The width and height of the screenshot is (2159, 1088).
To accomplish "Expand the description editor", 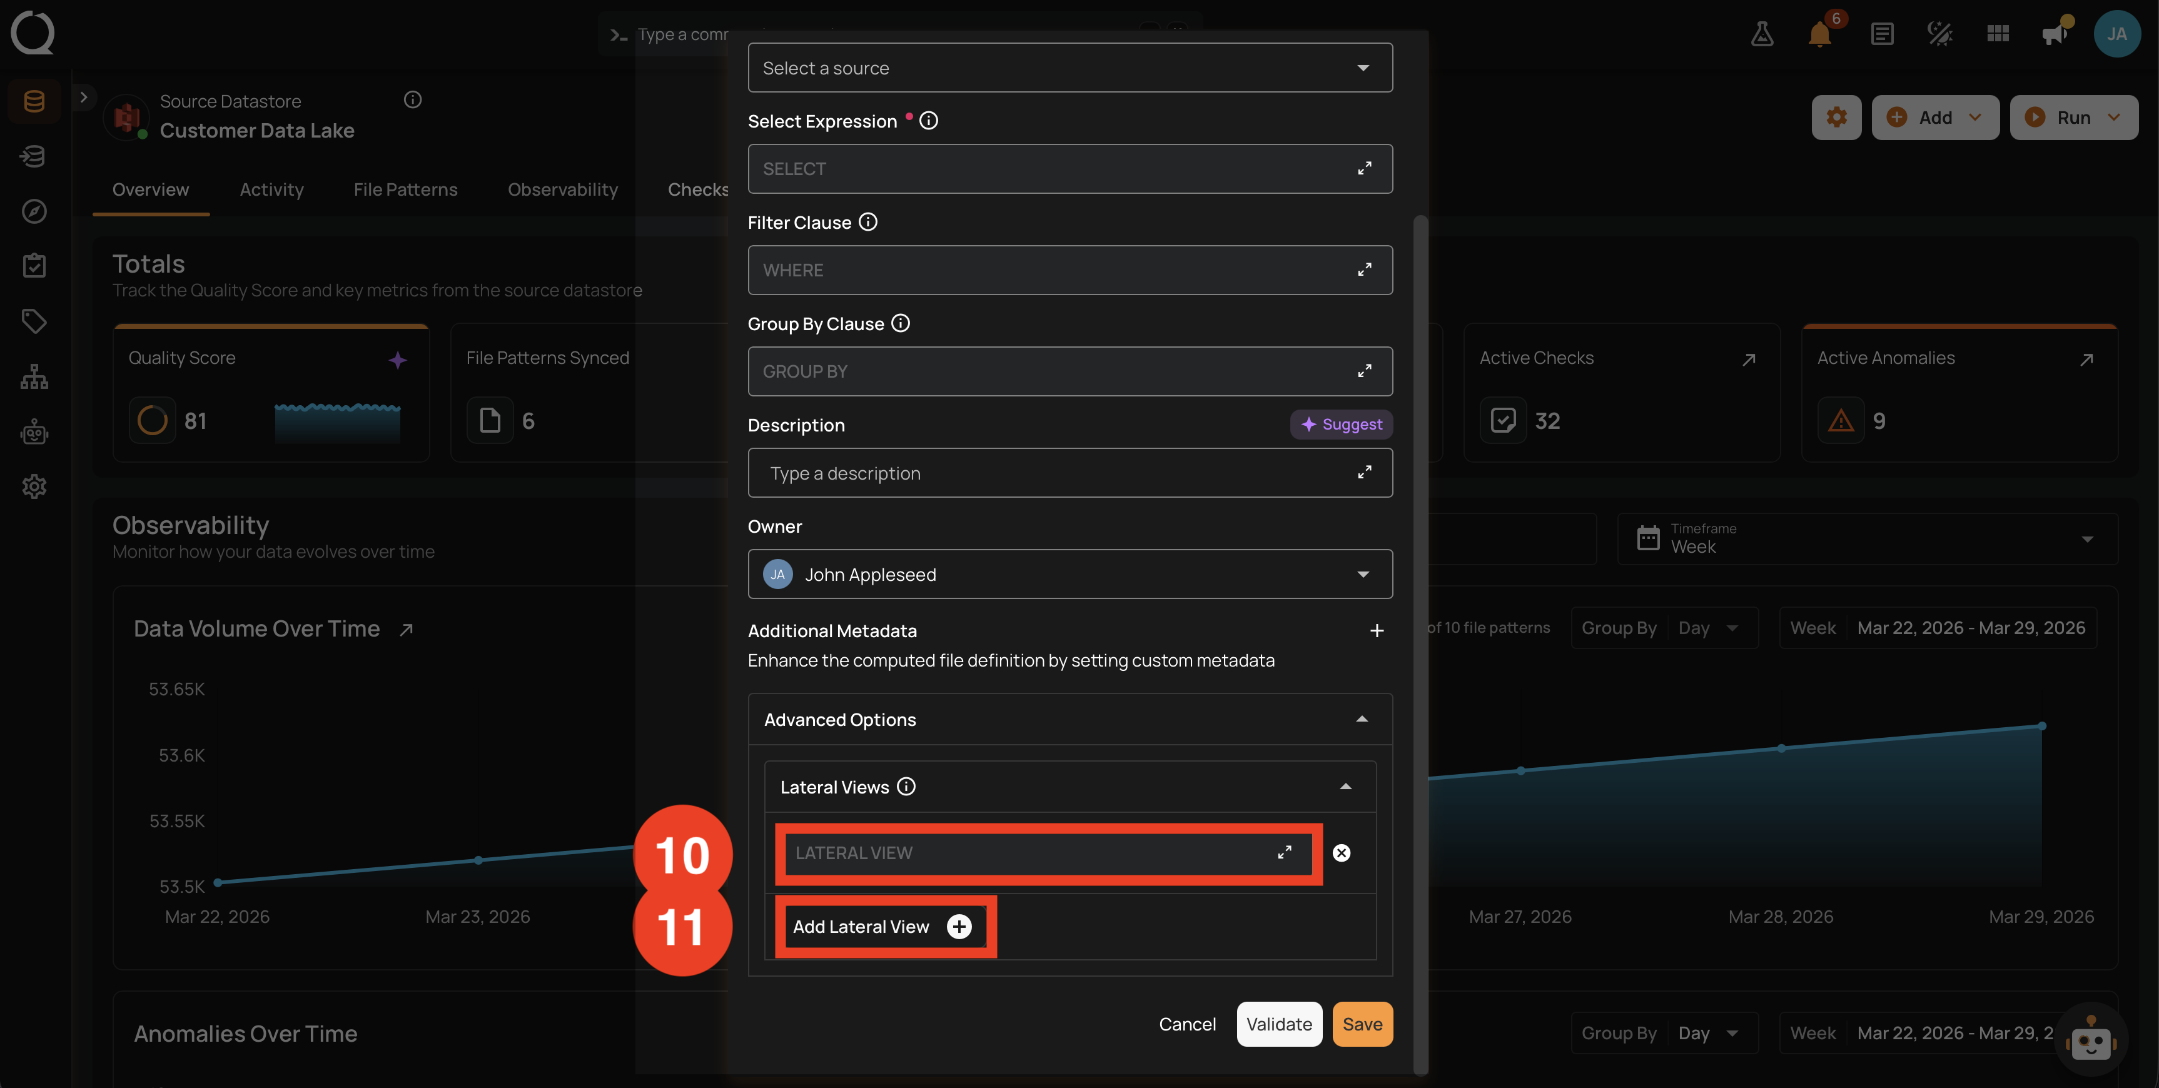I will 1365,473.
